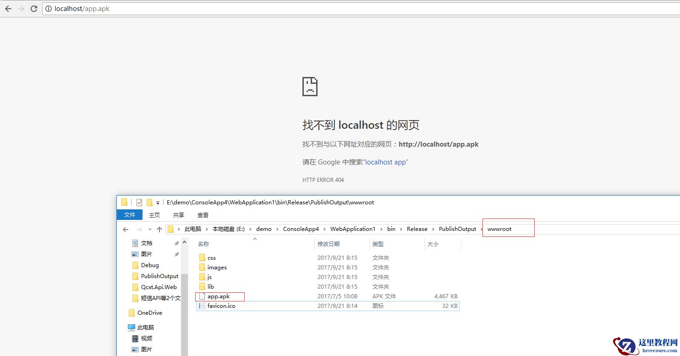Select the favicon.ico file icon
680x356 pixels.
click(x=202, y=306)
